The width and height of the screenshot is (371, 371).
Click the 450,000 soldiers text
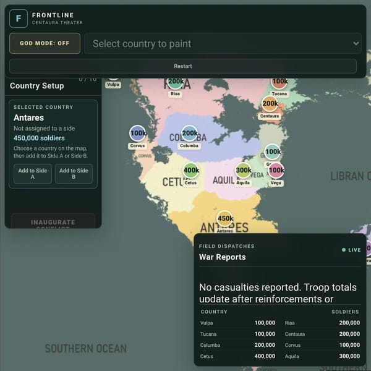click(x=39, y=138)
